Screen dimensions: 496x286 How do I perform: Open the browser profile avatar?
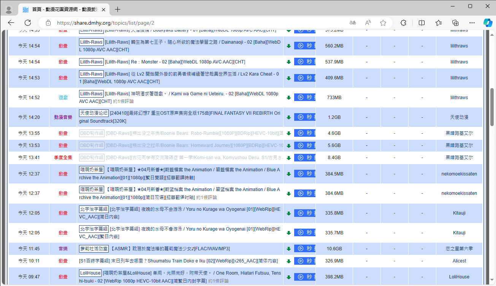tap(10, 9)
